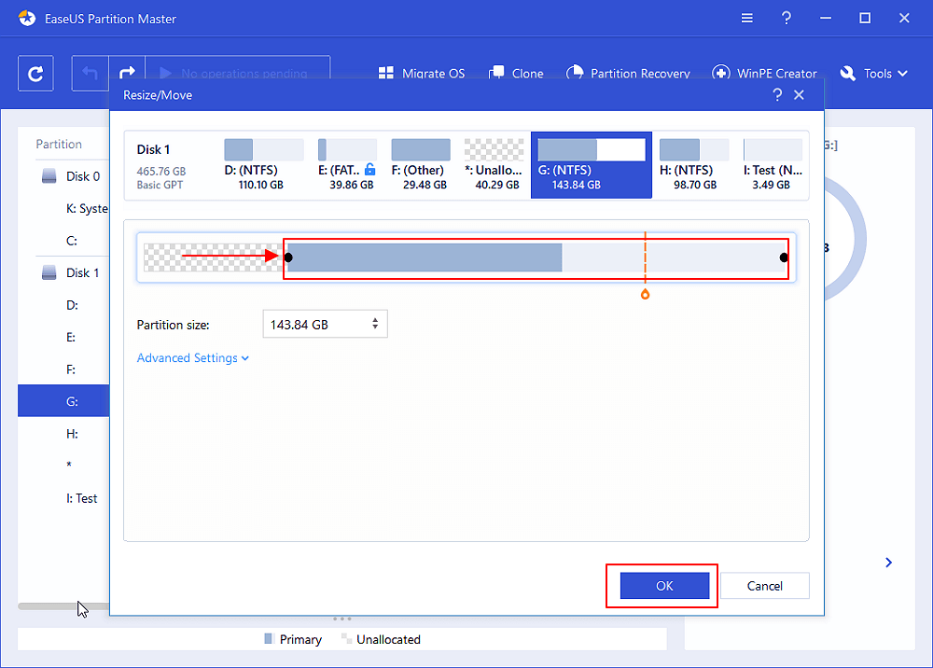Click the Primary legend label
This screenshot has width=933, height=668.
coord(300,639)
